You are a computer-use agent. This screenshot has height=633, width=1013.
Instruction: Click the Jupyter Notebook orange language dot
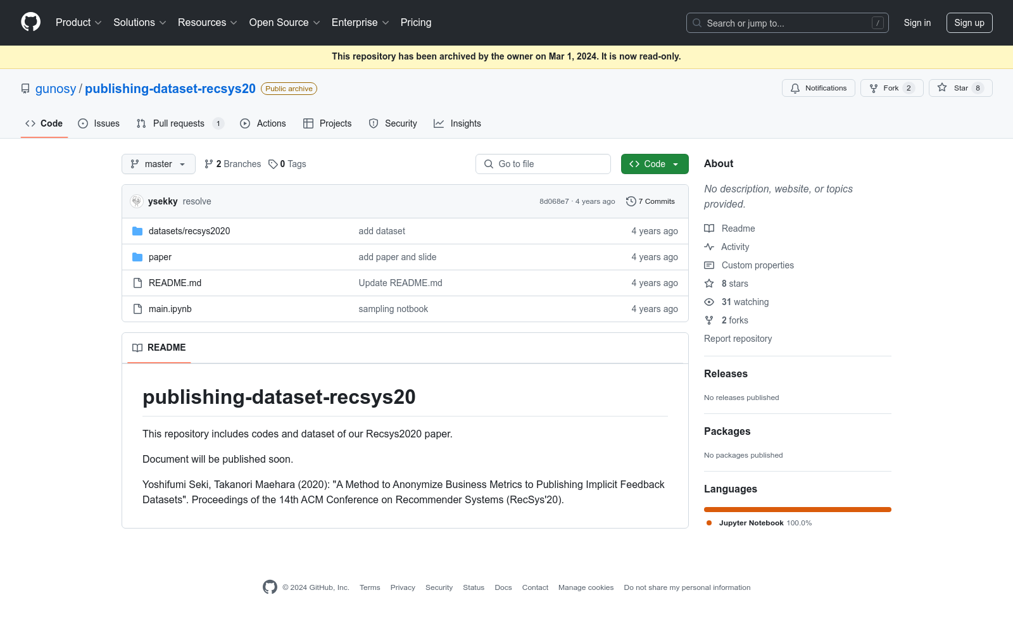(709, 523)
